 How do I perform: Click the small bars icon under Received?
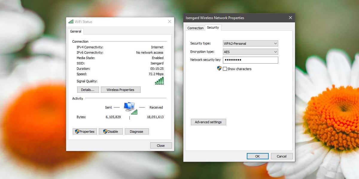pyautogui.click(x=134, y=112)
